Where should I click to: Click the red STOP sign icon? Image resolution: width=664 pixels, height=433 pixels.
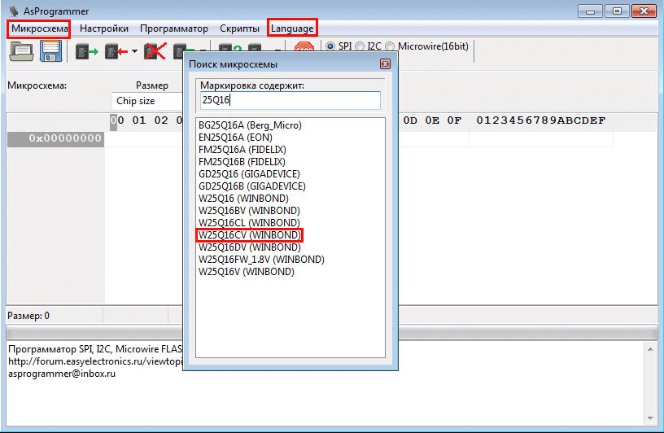tap(304, 47)
